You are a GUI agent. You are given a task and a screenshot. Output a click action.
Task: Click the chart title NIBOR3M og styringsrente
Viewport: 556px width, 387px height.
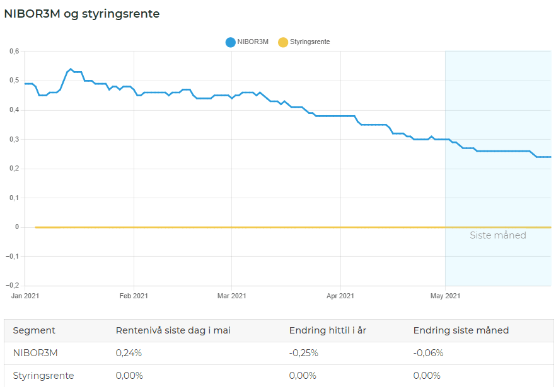(x=82, y=14)
